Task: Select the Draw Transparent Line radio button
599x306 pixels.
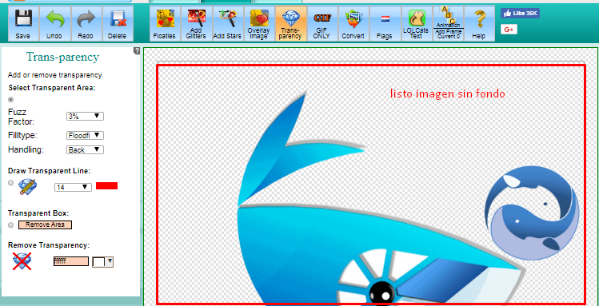Action: point(10,183)
